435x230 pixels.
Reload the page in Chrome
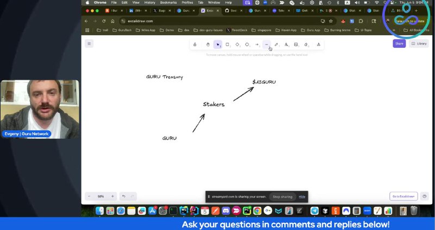click(104, 21)
